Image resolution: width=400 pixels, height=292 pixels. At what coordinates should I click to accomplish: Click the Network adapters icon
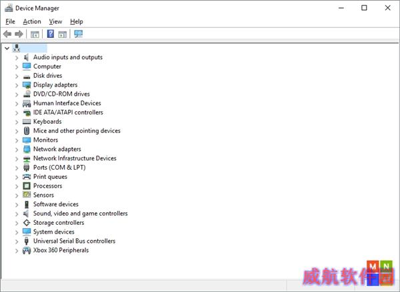click(27, 149)
